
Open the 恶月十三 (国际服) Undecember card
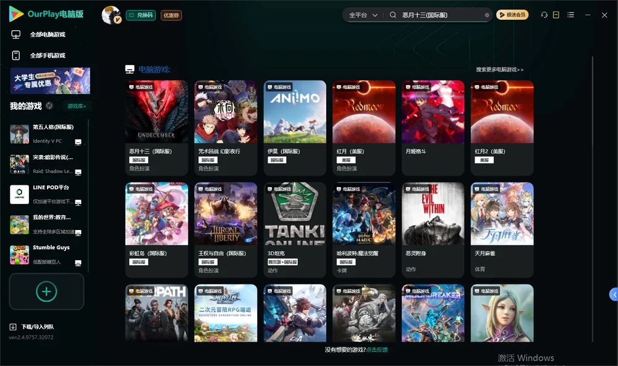coord(156,128)
